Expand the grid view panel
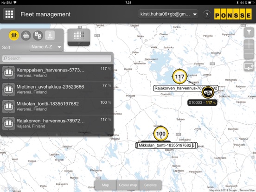 [79, 37]
